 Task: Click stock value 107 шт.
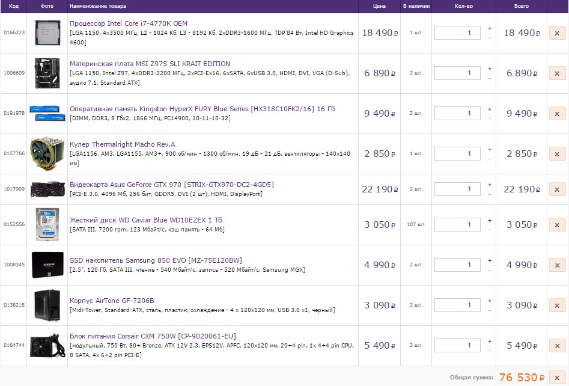[416, 225]
